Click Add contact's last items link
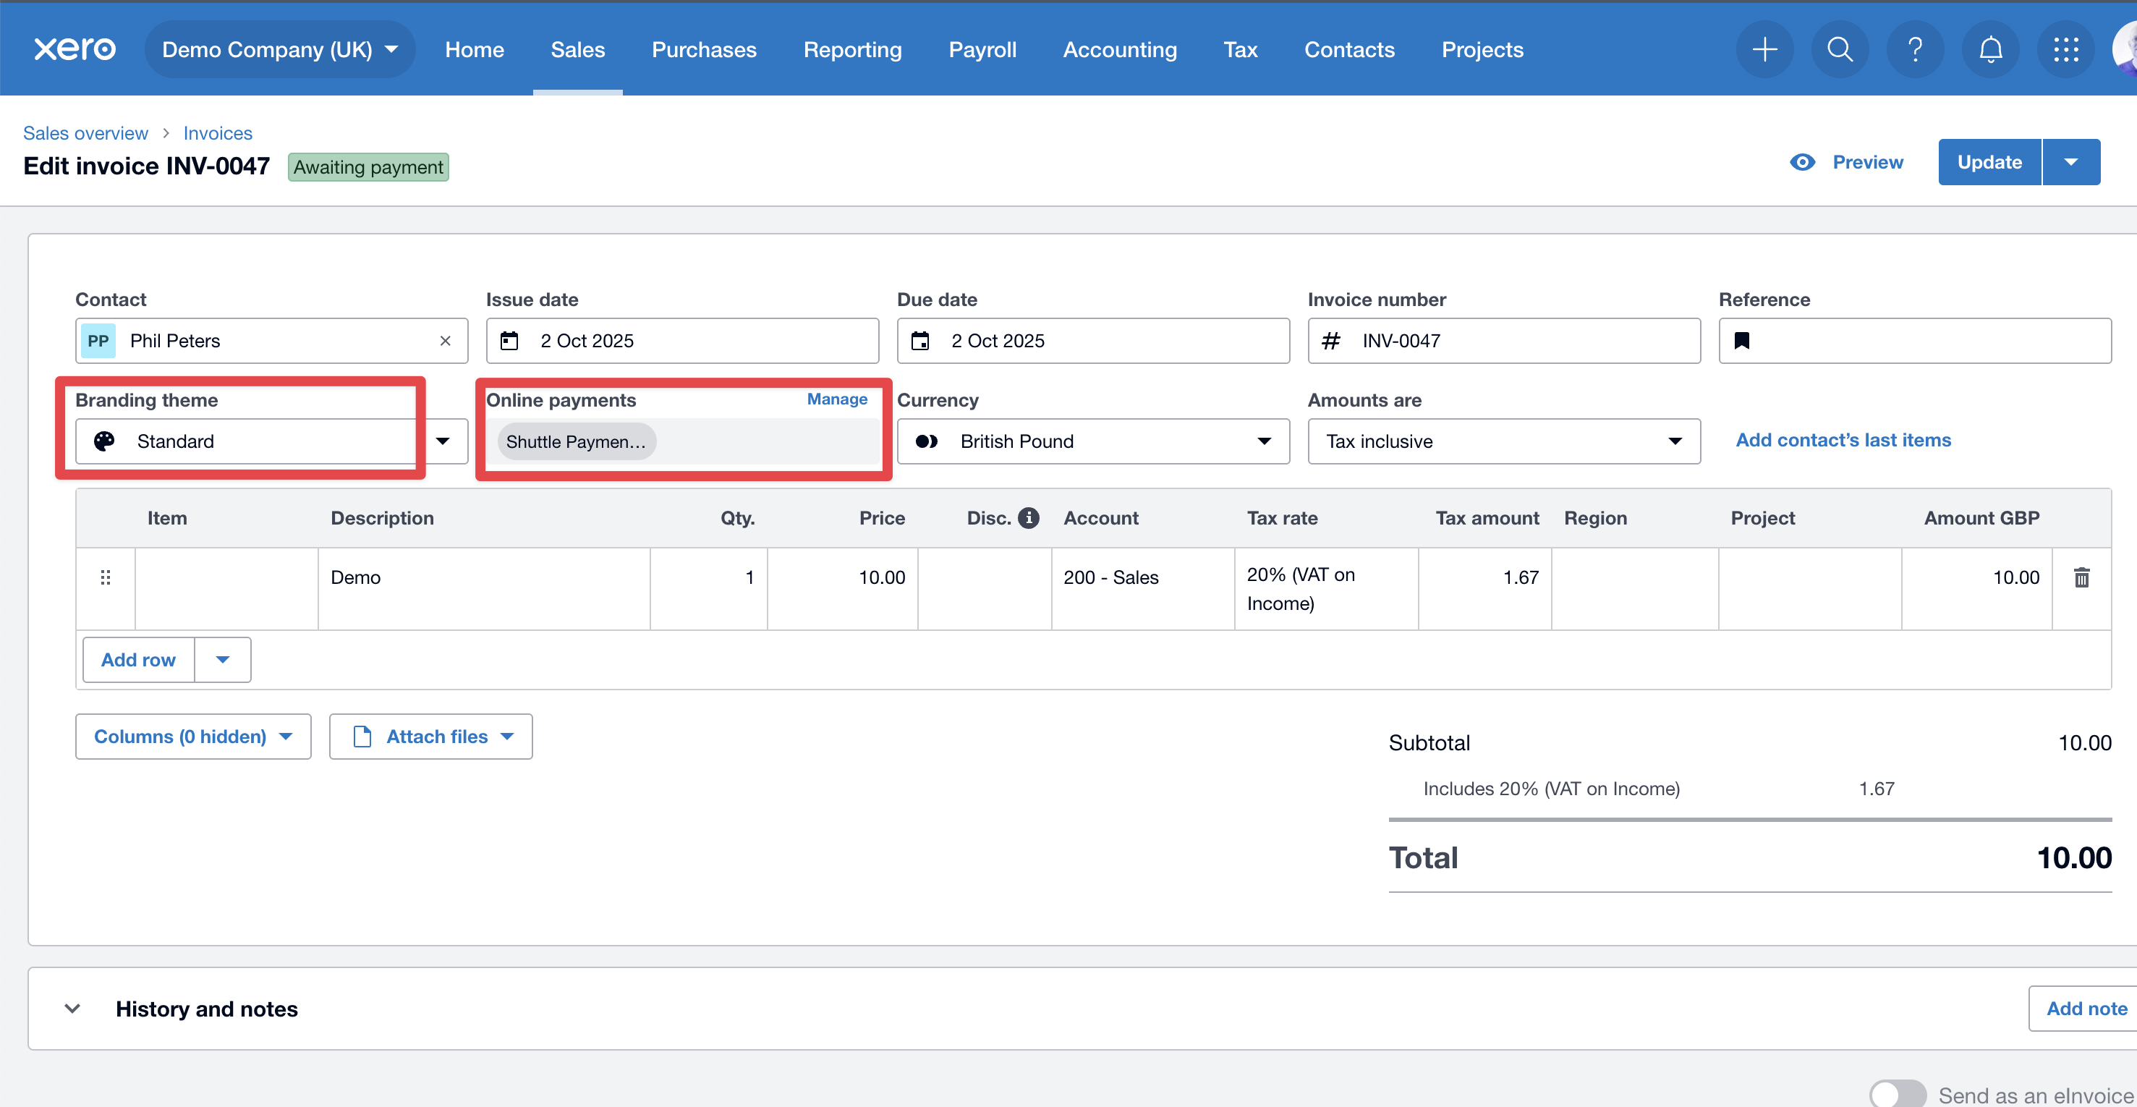 pyautogui.click(x=1843, y=440)
